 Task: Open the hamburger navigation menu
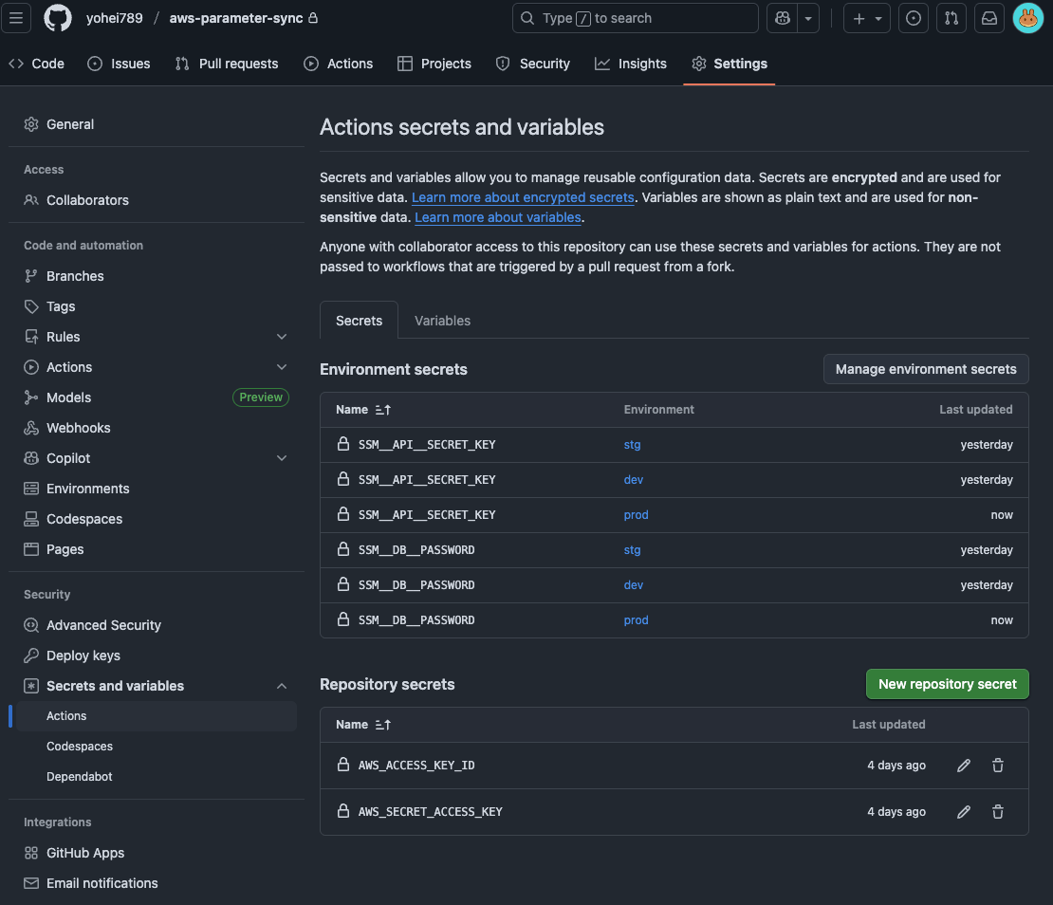[x=16, y=18]
